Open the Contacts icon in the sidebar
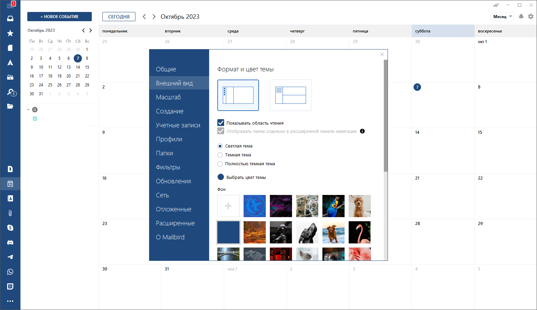Image resolution: width=537 pixels, height=310 pixels. 10,198
